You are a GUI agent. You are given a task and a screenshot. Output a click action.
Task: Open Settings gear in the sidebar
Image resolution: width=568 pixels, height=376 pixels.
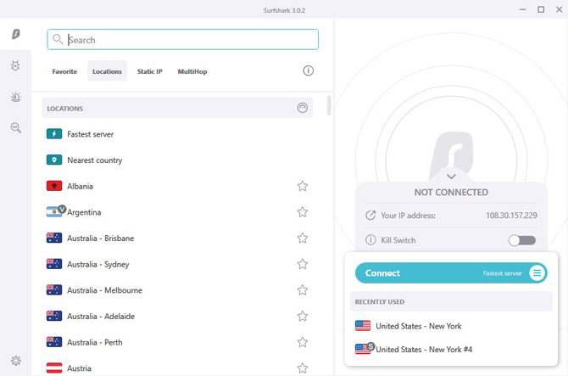[15, 361]
